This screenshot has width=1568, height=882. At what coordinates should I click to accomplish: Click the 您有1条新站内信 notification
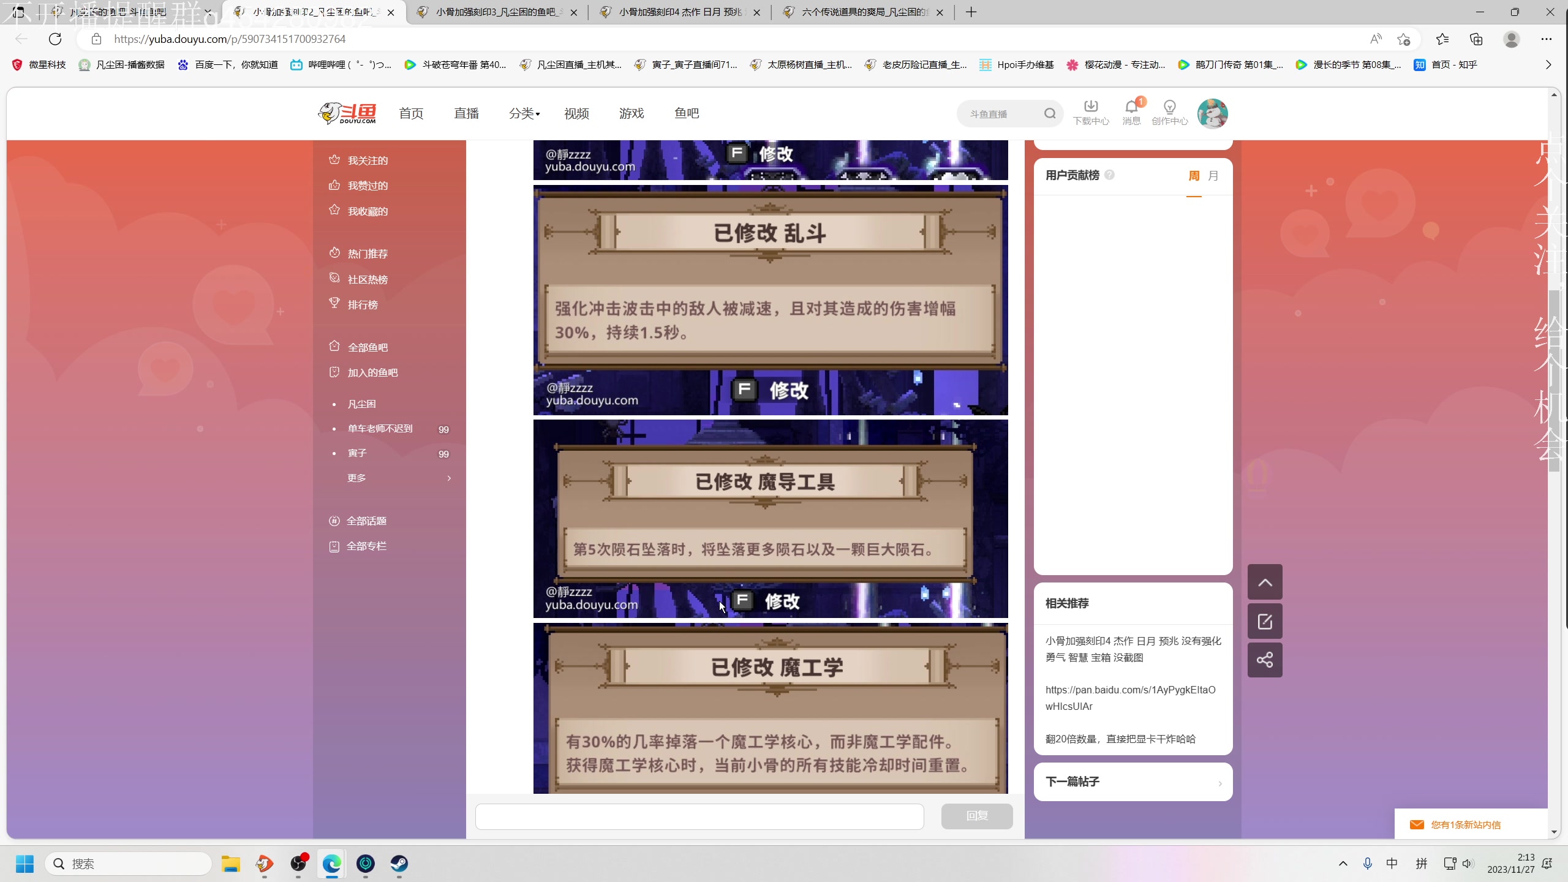point(1465,825)
